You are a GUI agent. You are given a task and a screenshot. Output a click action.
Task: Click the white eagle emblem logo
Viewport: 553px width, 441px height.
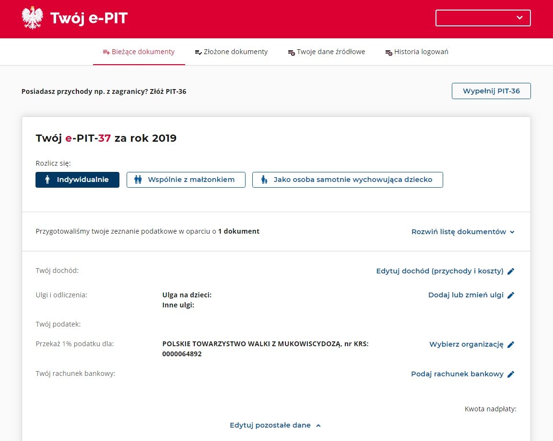click(32, 18)
